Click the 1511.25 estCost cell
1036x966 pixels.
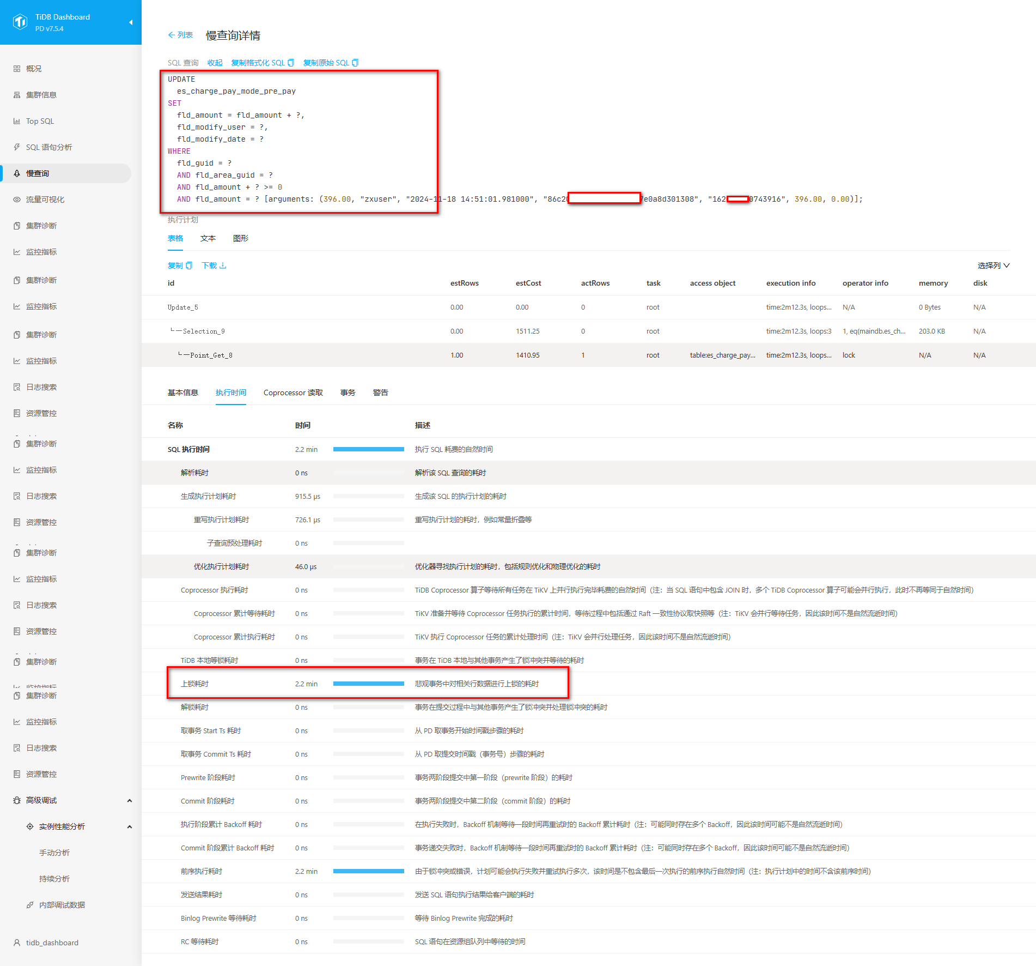tap(528, 331)
